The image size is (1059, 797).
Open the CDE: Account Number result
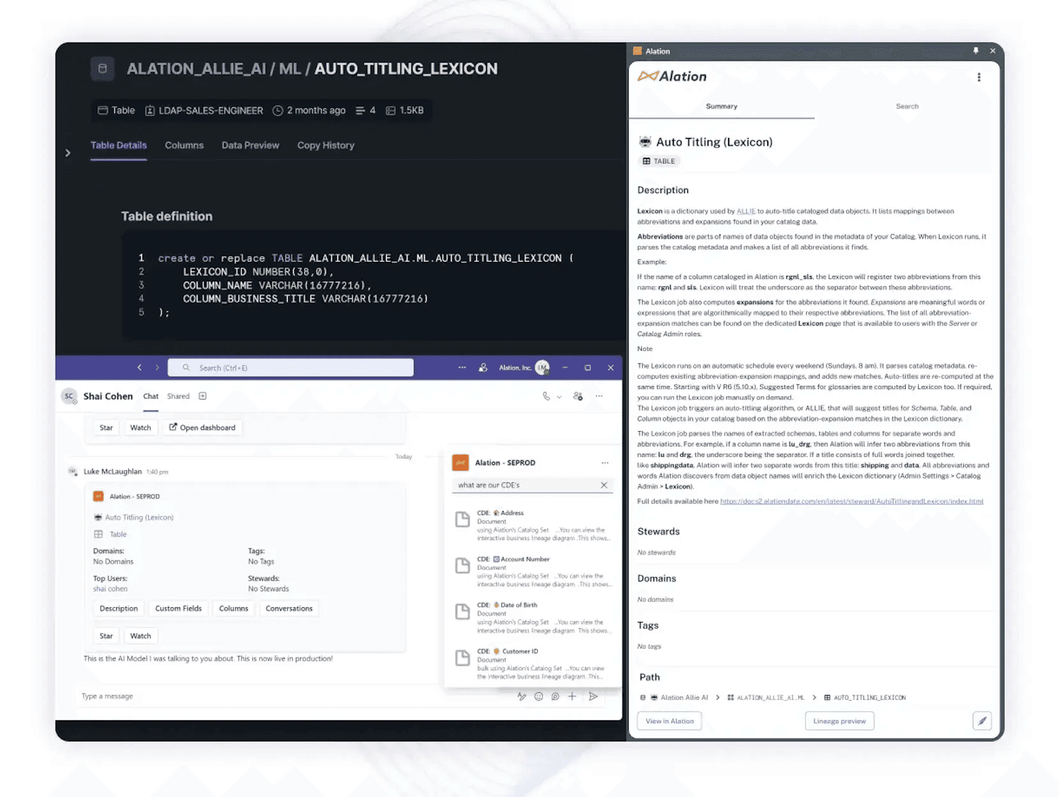click(533, 572)
